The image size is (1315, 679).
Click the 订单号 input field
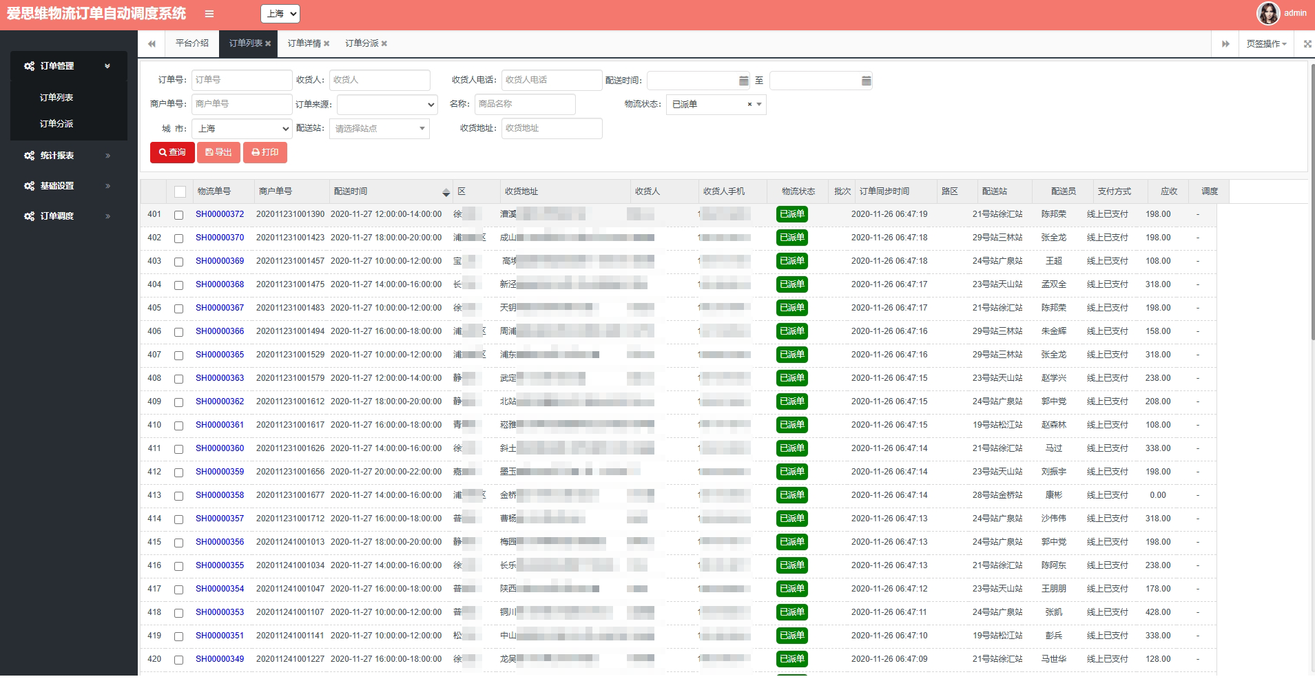242,80
